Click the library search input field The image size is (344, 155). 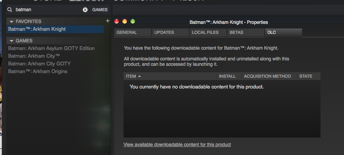click(x=48, y=10)
